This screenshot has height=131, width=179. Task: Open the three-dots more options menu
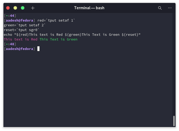pos(170,8)
